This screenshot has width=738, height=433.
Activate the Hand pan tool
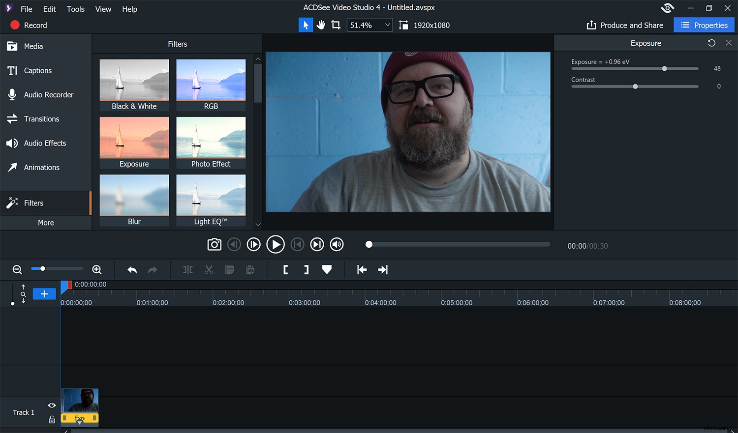[x=321, y=25]
